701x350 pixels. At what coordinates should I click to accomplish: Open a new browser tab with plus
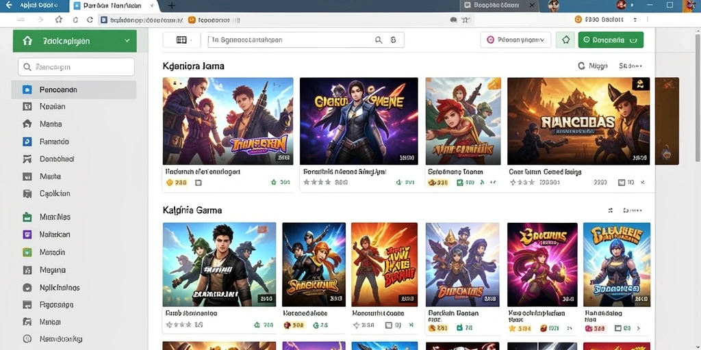coord(171,5)
